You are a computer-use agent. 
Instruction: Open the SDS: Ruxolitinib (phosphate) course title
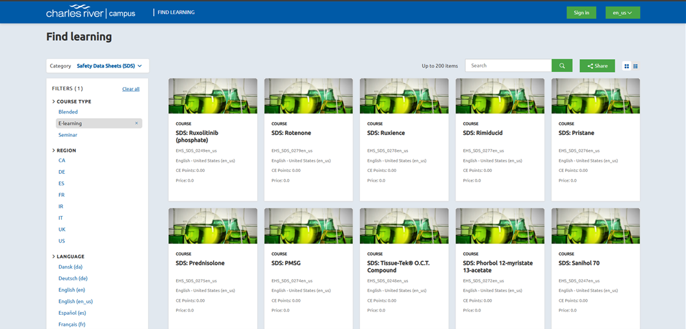tap(196, 136)
